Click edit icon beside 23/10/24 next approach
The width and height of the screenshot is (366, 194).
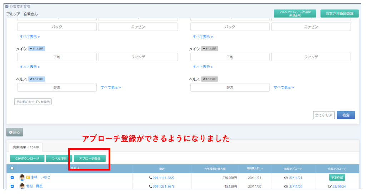point(330,187)
